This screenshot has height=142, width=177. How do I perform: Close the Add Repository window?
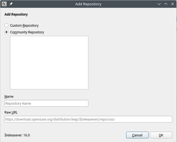172,4
